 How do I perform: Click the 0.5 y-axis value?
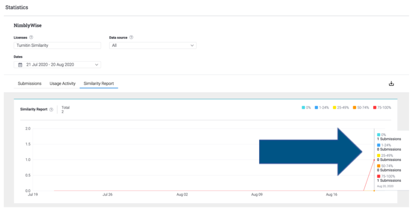point(28,175)
